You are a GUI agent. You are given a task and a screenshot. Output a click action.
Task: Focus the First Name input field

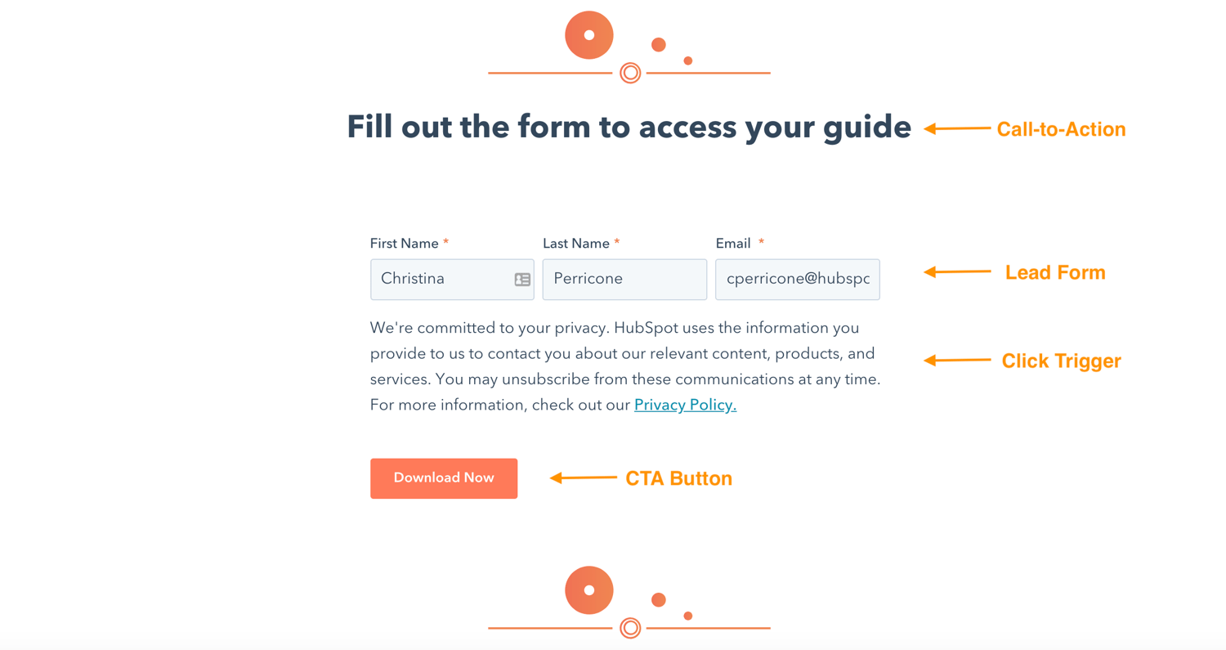pos(441,280)
